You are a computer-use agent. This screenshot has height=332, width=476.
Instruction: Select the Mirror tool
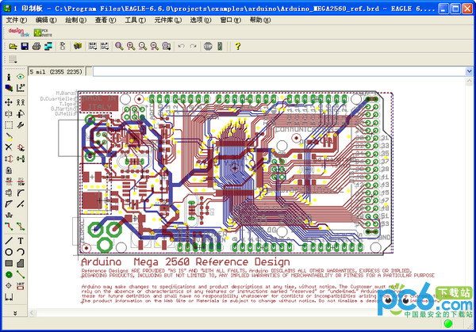tap(9, 113)
